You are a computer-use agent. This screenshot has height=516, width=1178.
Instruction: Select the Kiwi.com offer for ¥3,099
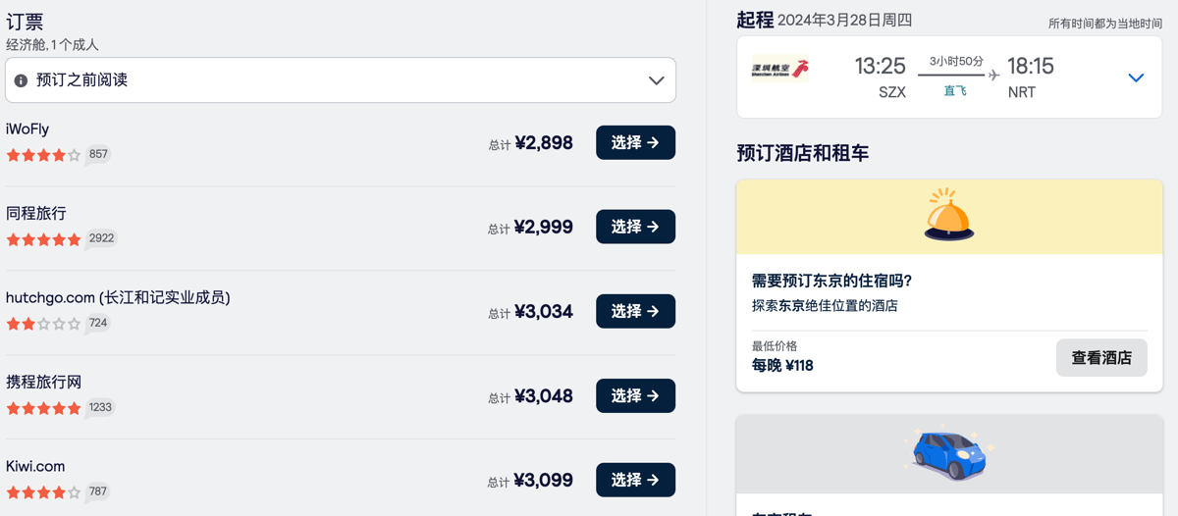point(635,480)
